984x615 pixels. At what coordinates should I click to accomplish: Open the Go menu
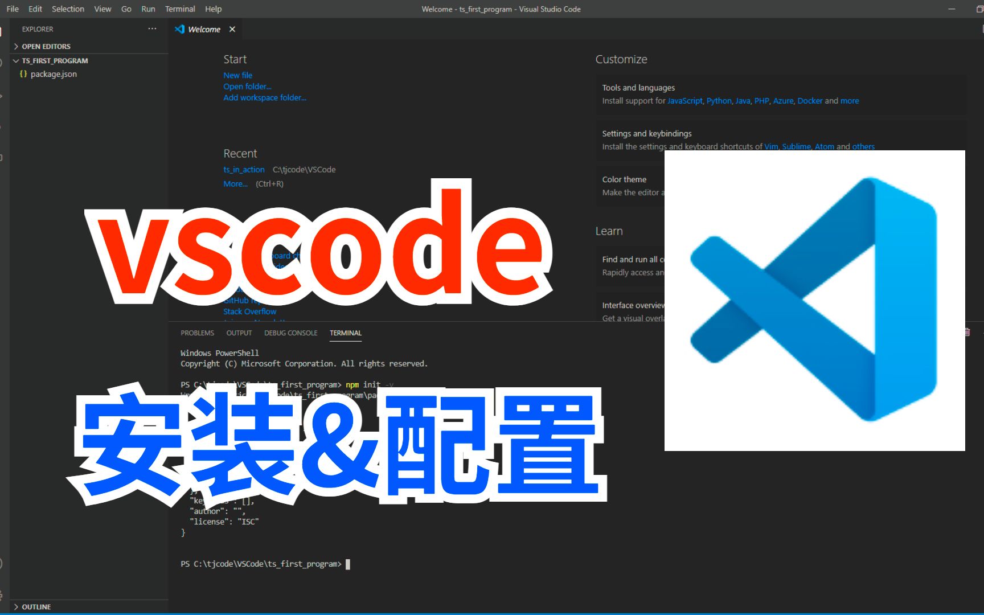click(126, 9)
